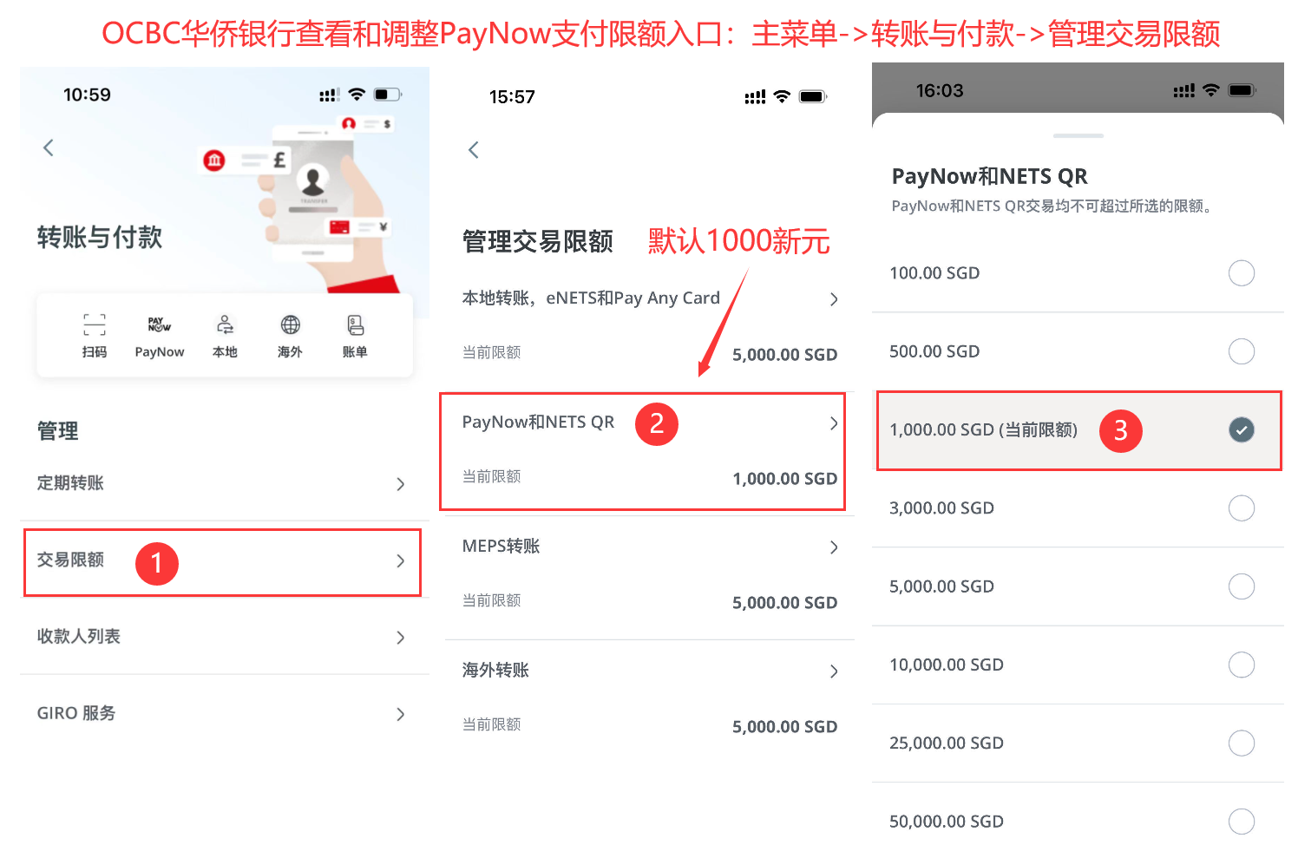Viewport: 1298px width, 858px height.
Task: Select the 50,000.00 SGD radio button
Action: point(1242,822)
